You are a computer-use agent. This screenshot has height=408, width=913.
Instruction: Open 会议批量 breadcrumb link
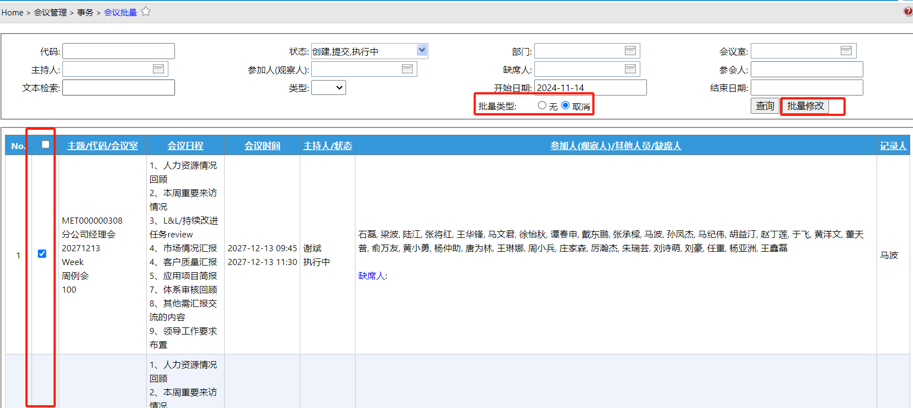[x=120, y=12]
